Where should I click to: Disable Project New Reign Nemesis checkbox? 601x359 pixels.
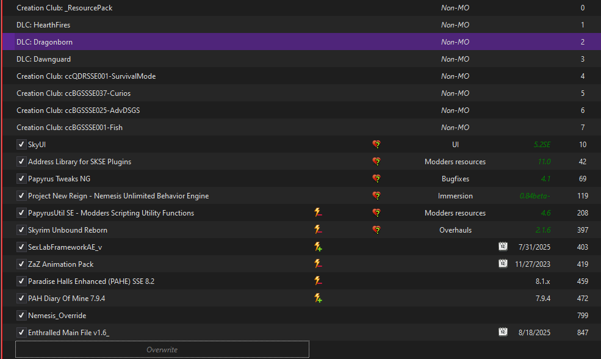click(x=21, y=195)
